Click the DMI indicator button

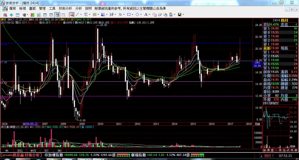tap(59, 150)
